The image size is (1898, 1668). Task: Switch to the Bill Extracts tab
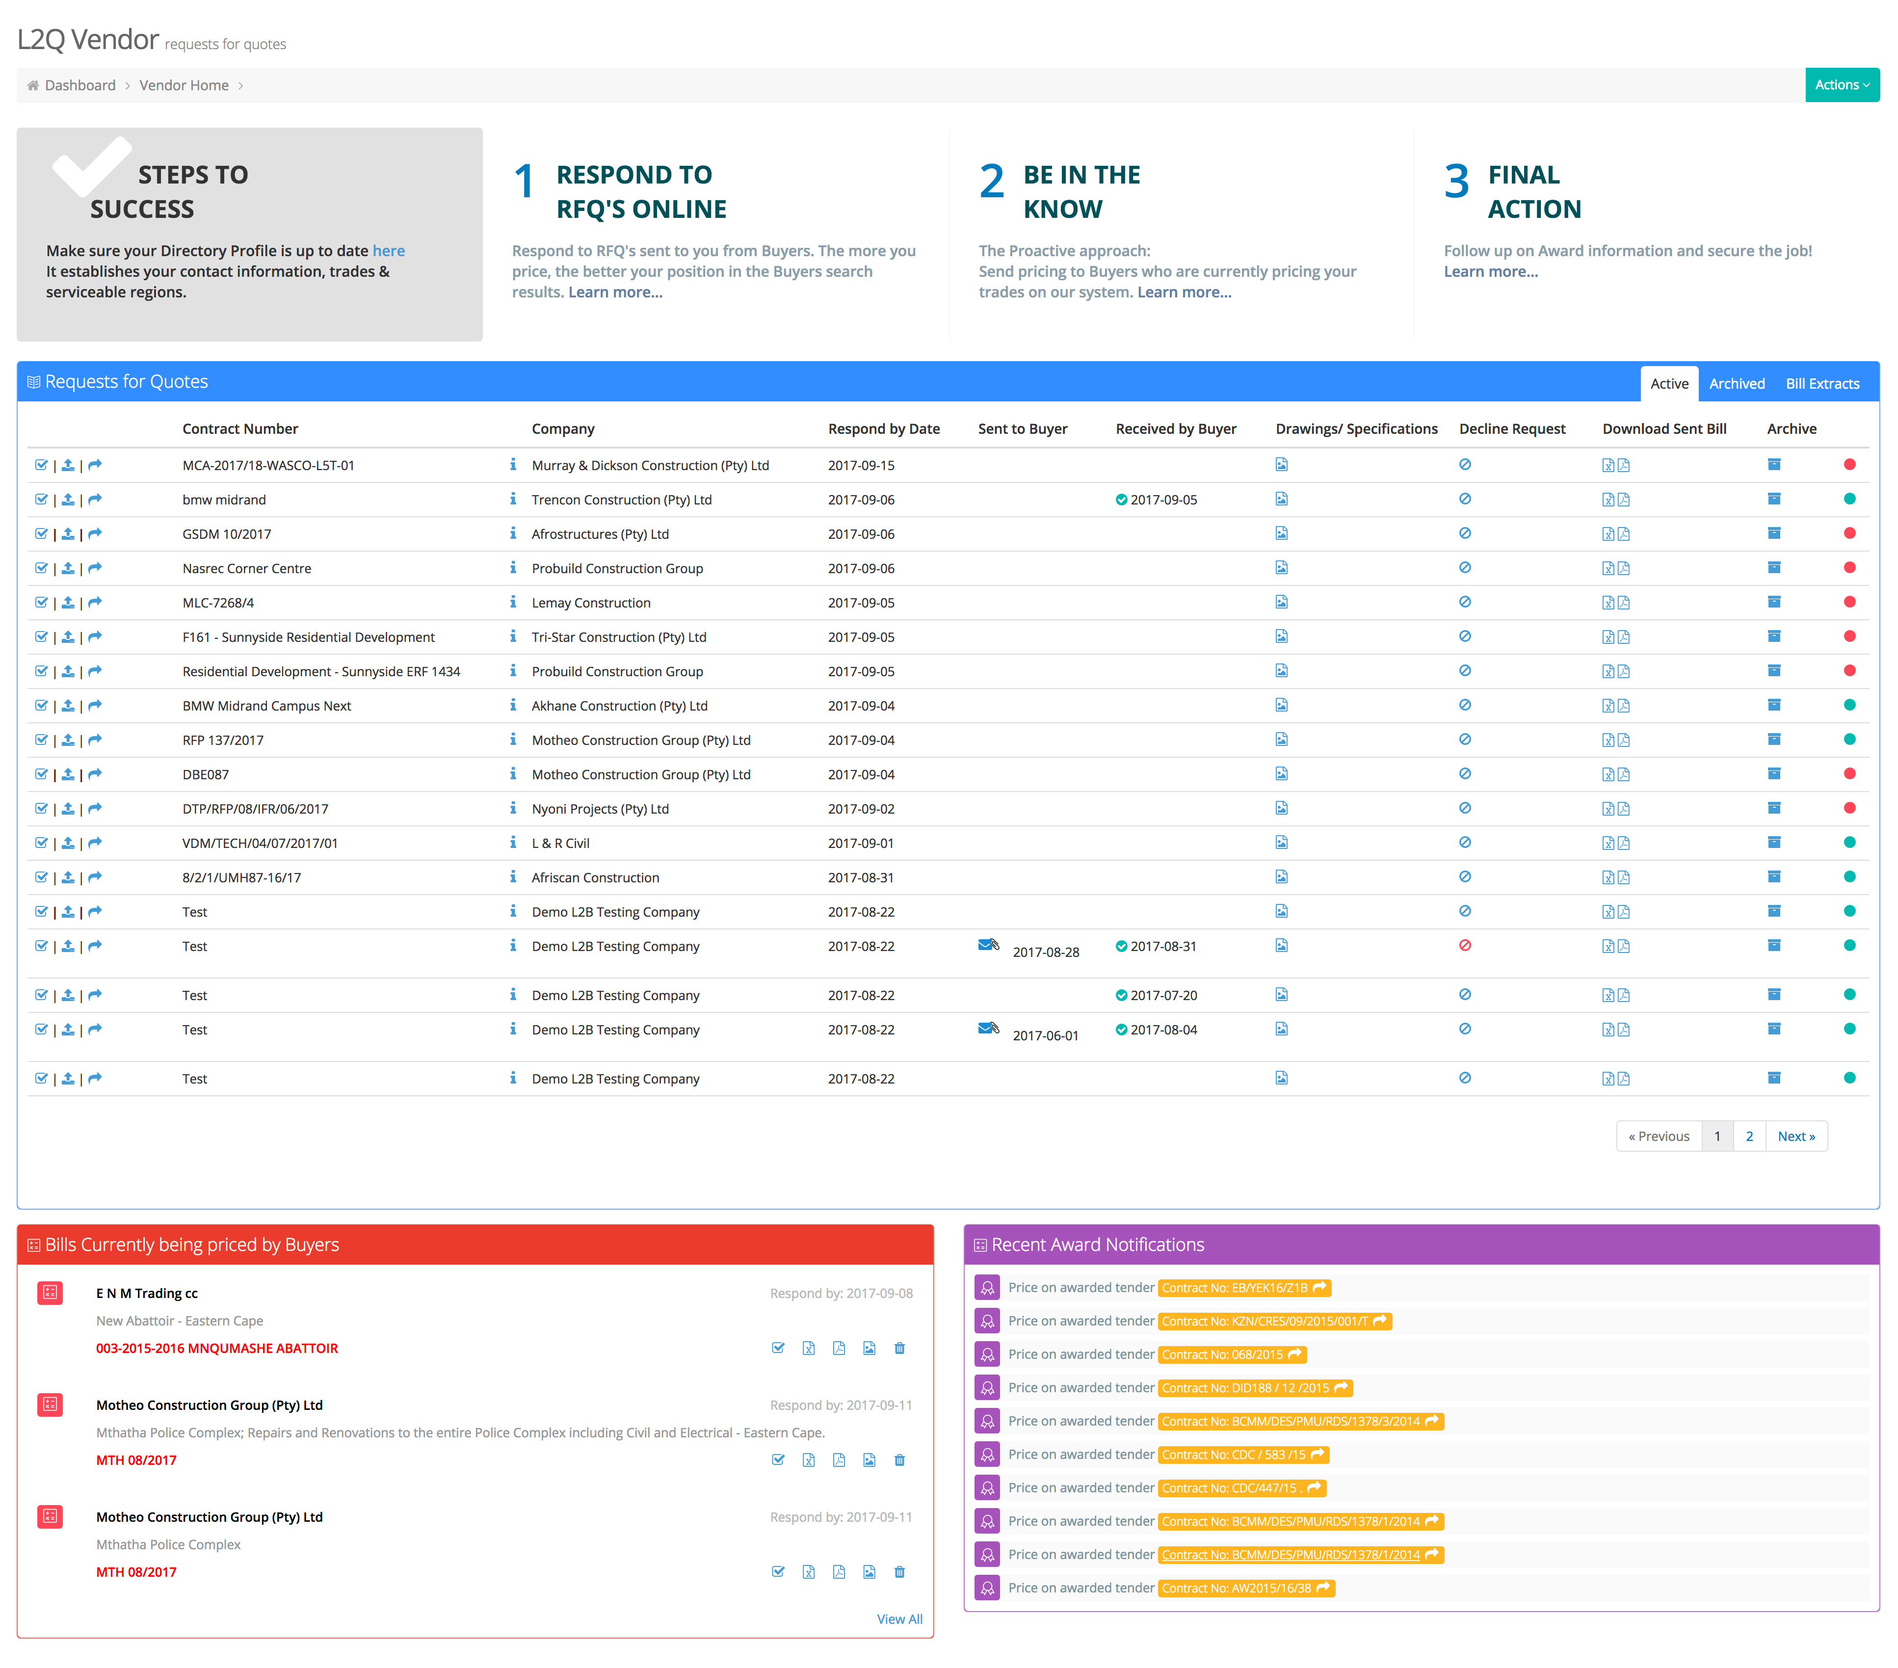coord(1822,384)
